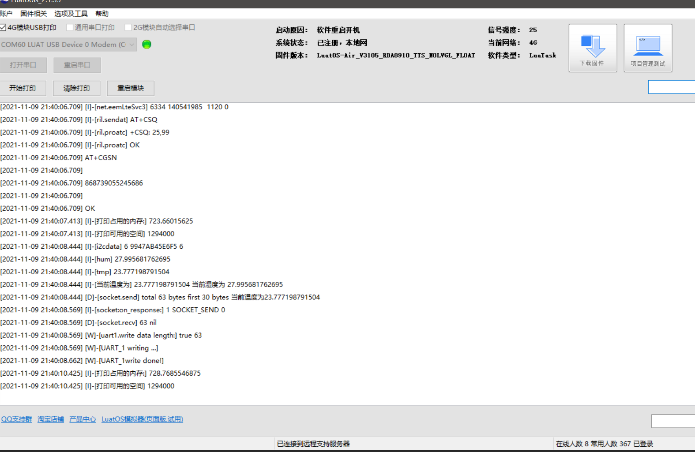The height and width of the screenshot is (452, 695).
Task: Click the firmware version LuatOS-Air_V3105 text
Action: click(x=396, y=56)
